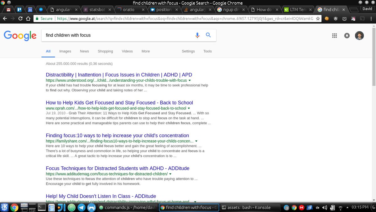Screen dimensions: 376x212
Task: Open Distractibility | Inattention result link
Action: [119, 75]
